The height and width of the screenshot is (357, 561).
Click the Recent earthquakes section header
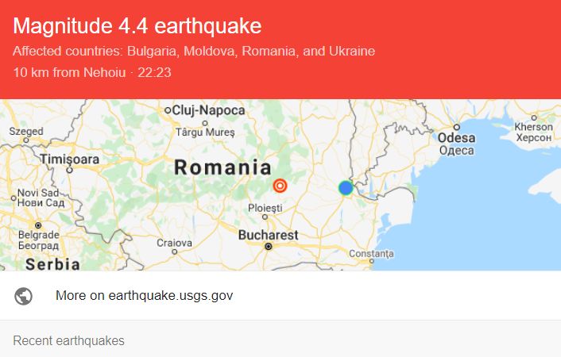[68, 340]
